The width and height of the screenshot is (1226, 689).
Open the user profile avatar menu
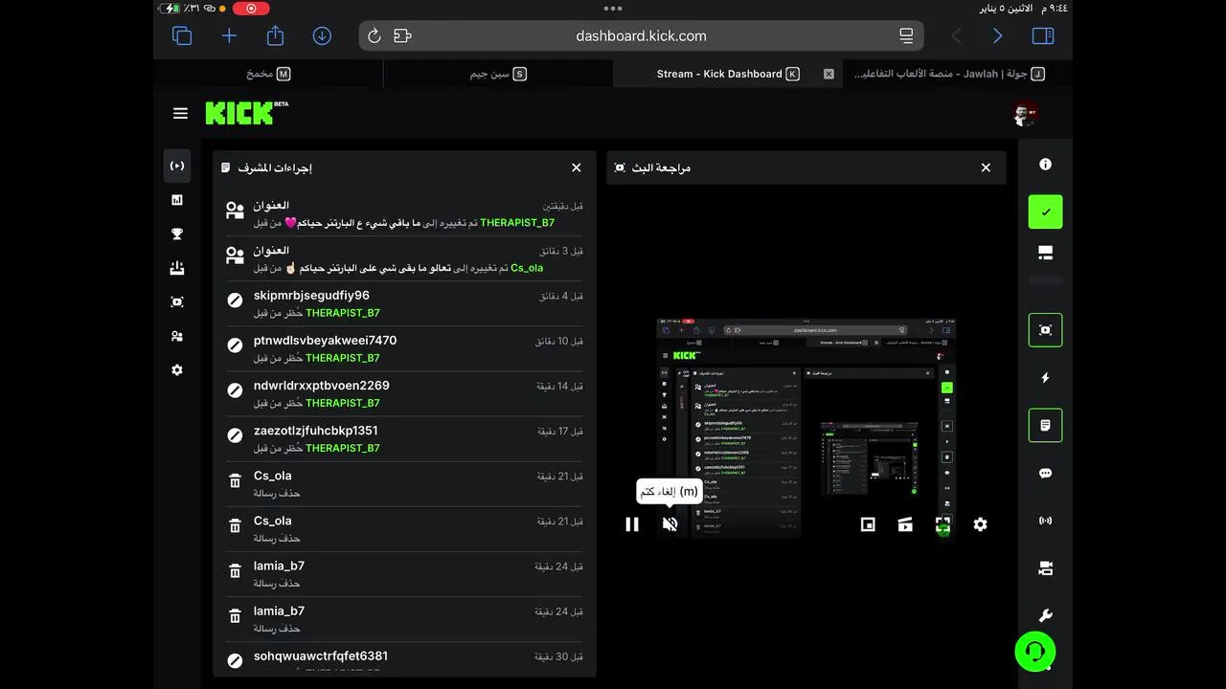tap(1025, 114)
